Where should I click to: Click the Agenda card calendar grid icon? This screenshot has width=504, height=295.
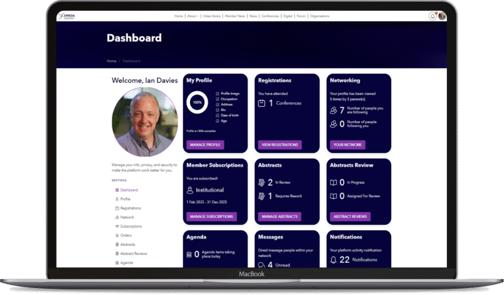pyautogui.click(x=189, y=255)
